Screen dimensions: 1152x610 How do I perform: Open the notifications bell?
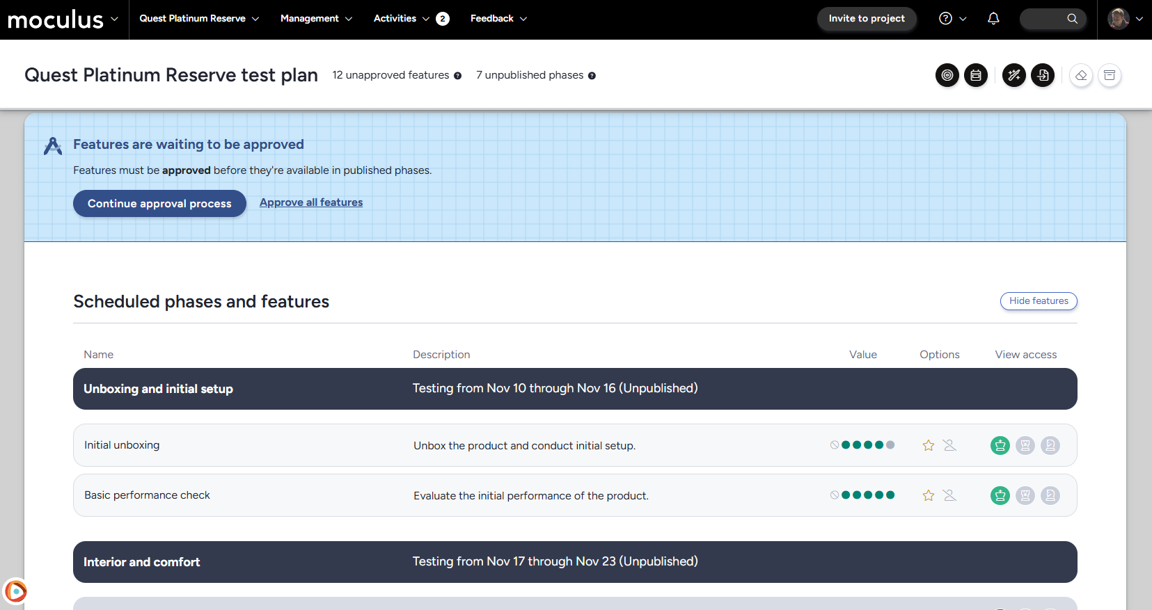993,19
